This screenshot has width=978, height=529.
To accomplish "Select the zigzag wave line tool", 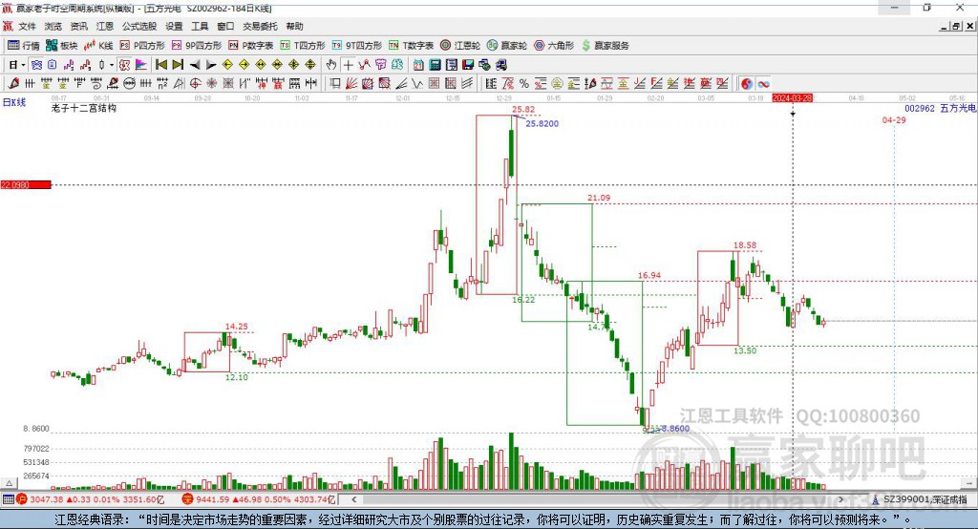I will pos(416,84).
